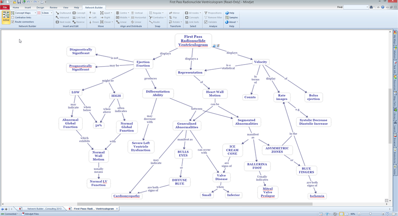This screenshot has width=398, height=216.
Task: Click the Save icon in quick access toolbar
Action: point(19,2)
